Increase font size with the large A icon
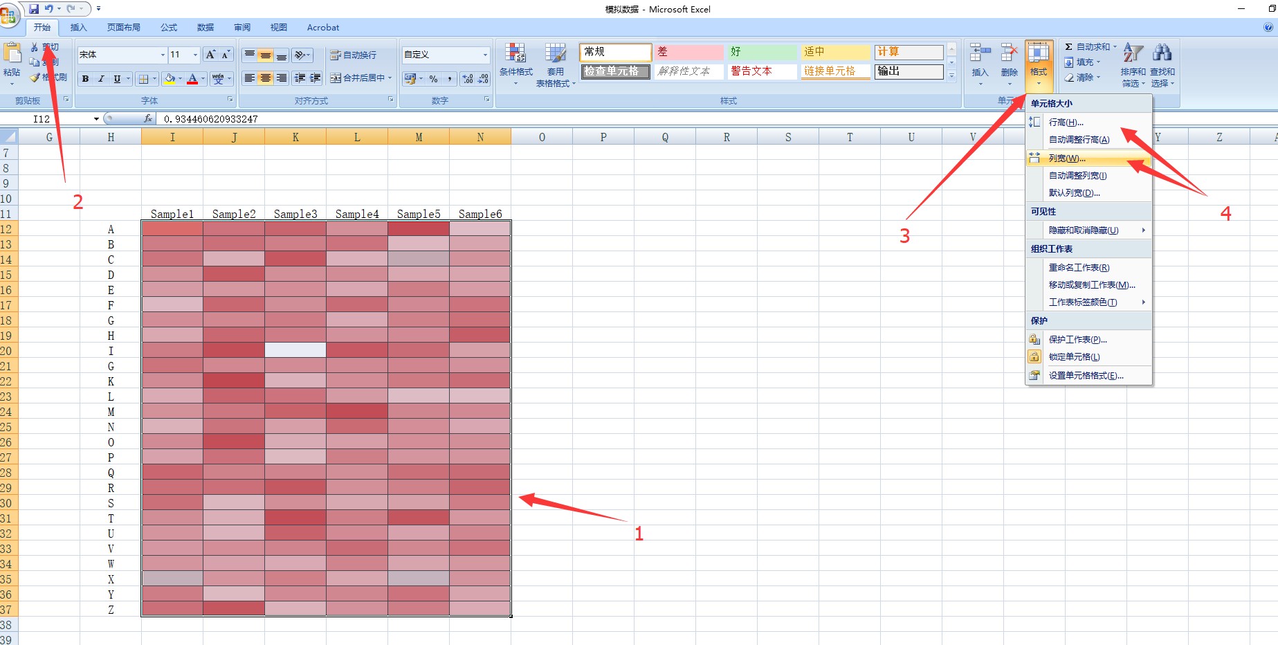This screenshot has width=1278, height=645. tap(211, 55)
